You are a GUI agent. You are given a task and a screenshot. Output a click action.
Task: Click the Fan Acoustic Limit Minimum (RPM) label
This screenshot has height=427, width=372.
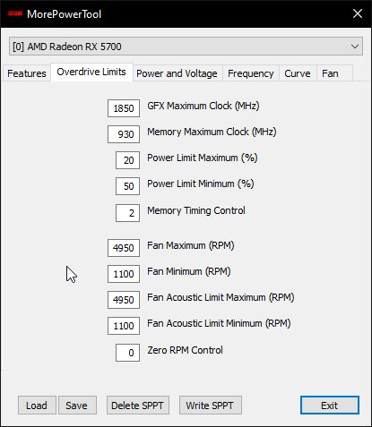pos(219,323)
